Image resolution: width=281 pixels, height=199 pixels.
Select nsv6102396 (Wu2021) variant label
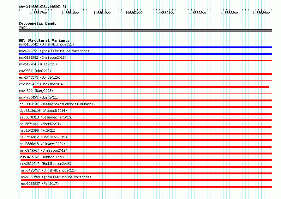tap(38, 130)
